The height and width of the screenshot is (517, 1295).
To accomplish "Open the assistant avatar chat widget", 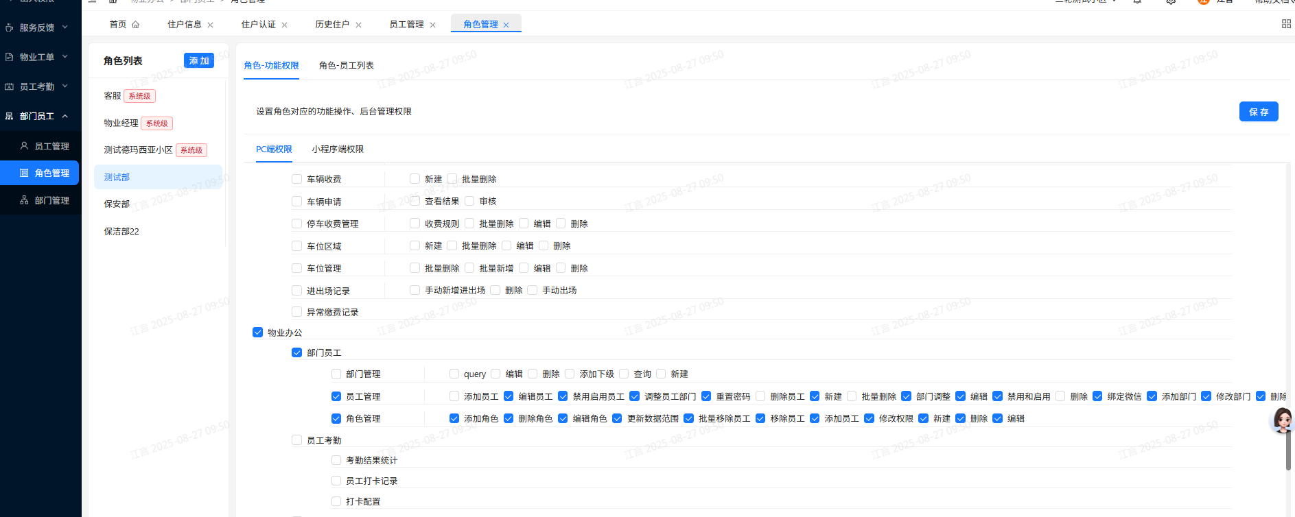I will [1282, 420].
